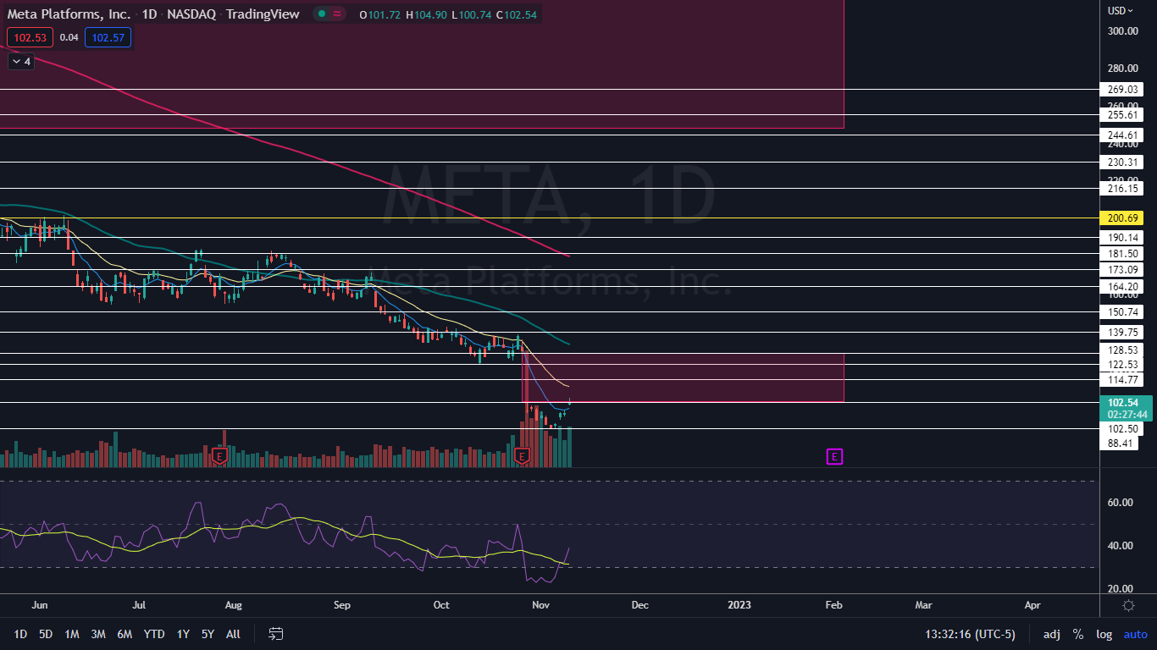This screenshot has height=650, width=1157.
Task: Select the 1M time range
Action: click(x=72, y=634)
